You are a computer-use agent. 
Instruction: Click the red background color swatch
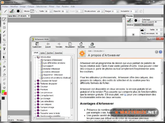pos(5,93)
